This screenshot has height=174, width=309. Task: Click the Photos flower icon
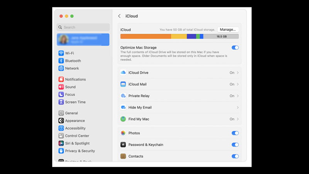(x=123, y=133)
